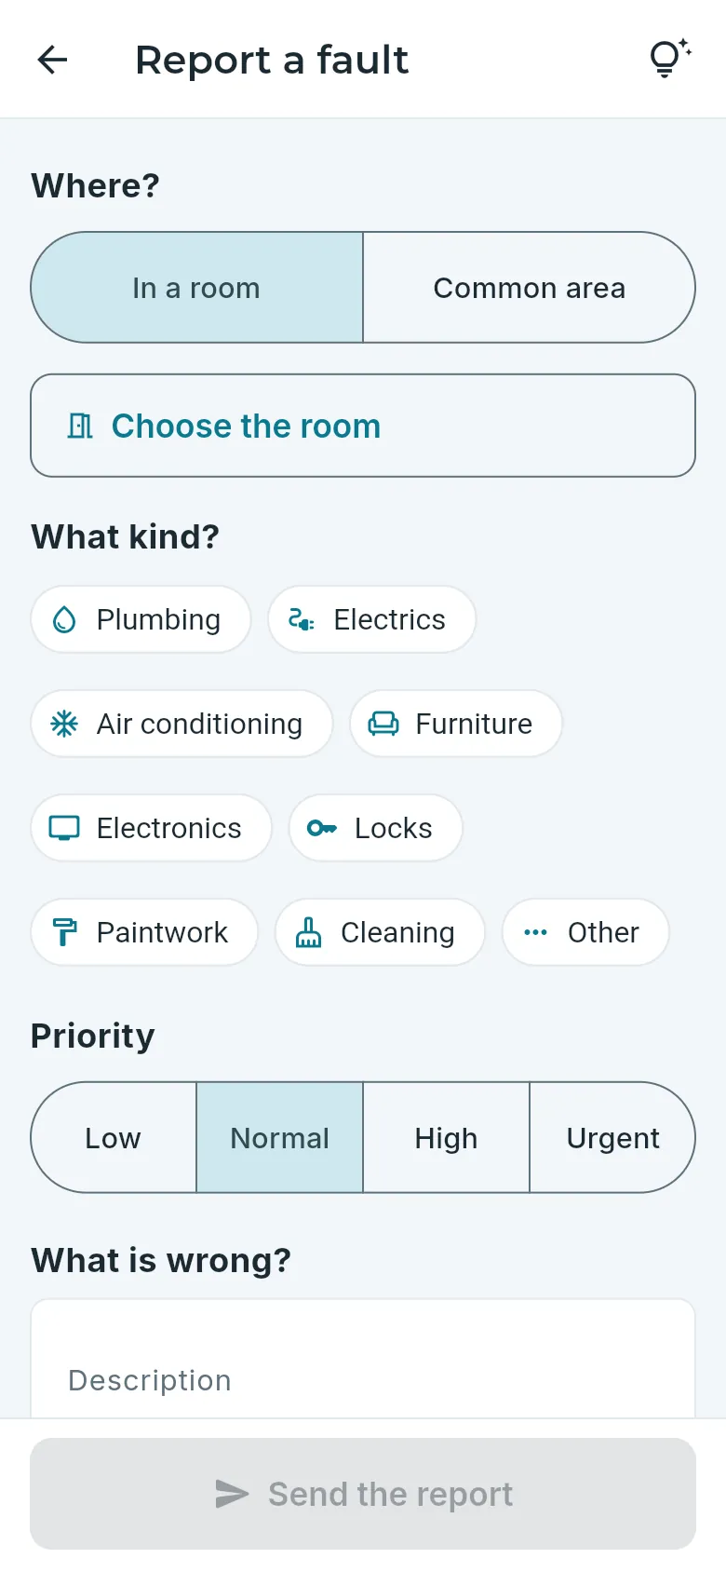Select the In a room option

click(196, 288)
